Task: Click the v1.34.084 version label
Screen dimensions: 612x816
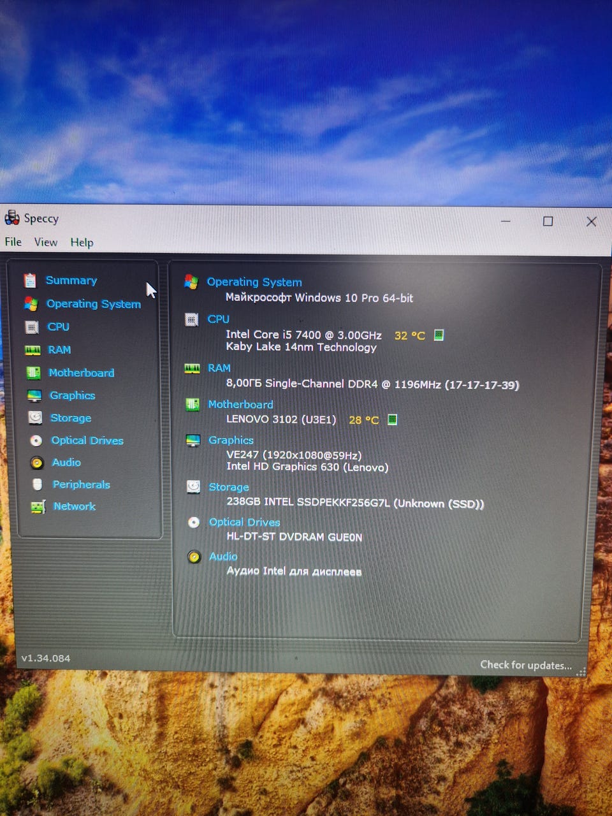Action: tap(46, 659)
